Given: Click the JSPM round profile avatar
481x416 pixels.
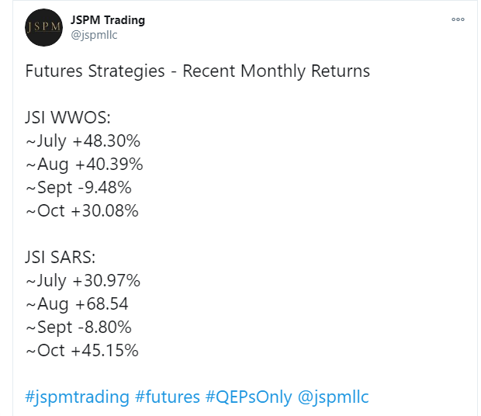Looking at the screenshot, I should point(44,28).
